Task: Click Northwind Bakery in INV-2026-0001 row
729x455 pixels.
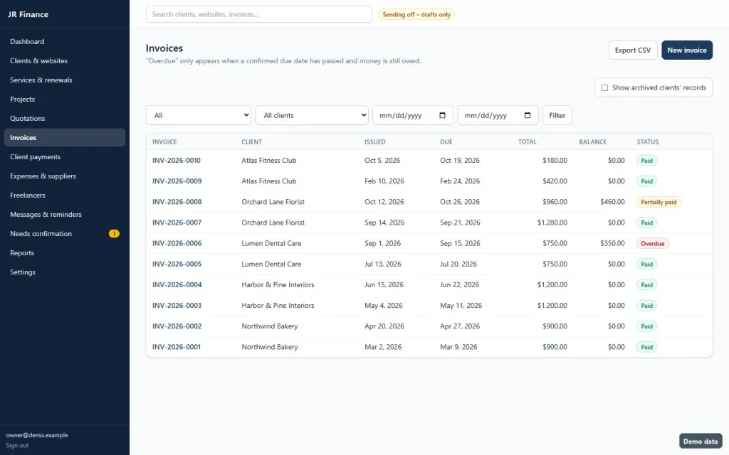Action: coord(270,347)
